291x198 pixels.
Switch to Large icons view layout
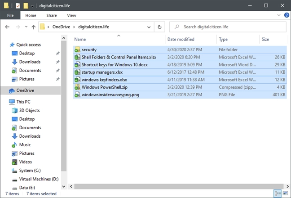coord(285,193)
